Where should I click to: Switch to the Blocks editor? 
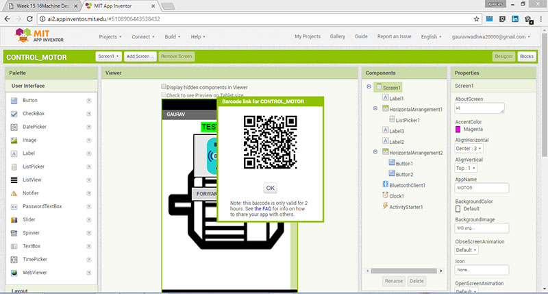coord(526,56)
